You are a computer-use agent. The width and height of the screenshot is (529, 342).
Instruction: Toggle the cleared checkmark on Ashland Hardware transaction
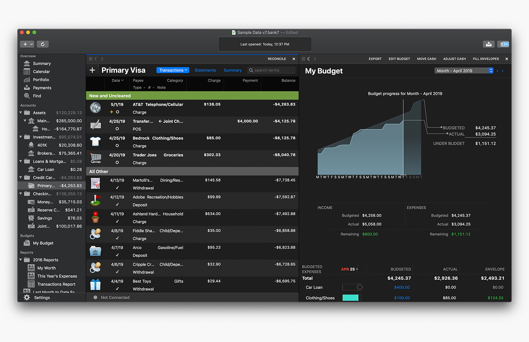coord(117,221)
